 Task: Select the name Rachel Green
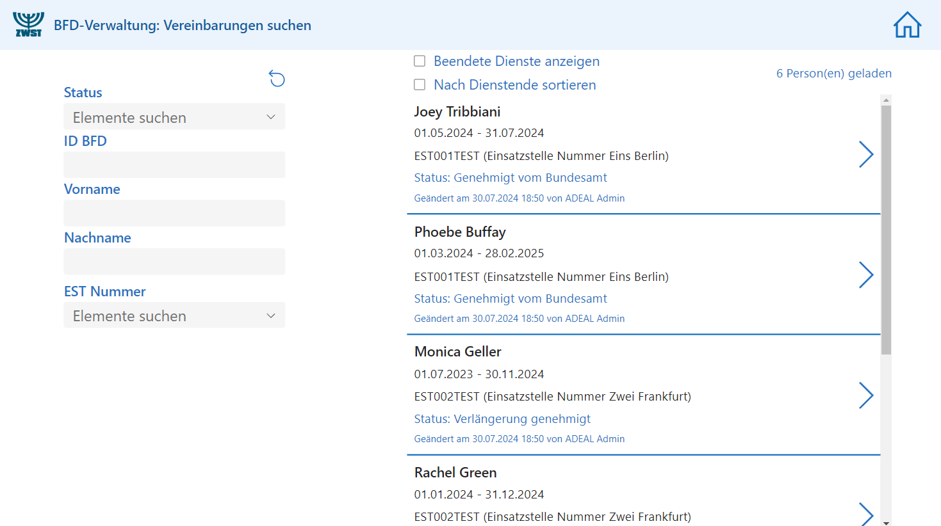pos(455,472)
